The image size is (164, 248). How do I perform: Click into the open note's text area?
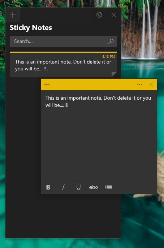coord(99,135)
